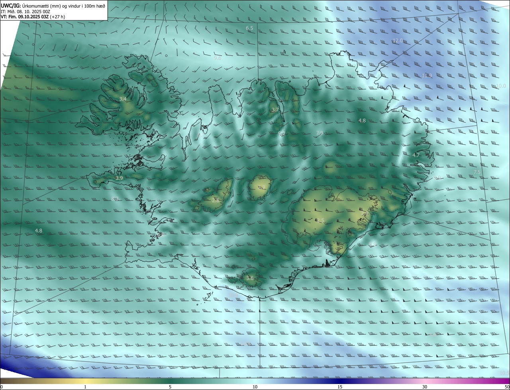Click the 10.5 value label on the map
The image size is (510, 390).
504,373
